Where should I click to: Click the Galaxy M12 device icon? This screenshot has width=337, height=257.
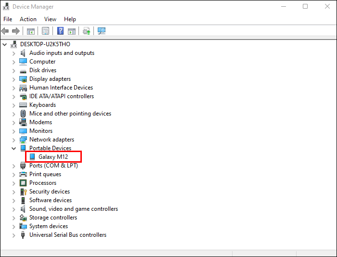click(32, 157)
